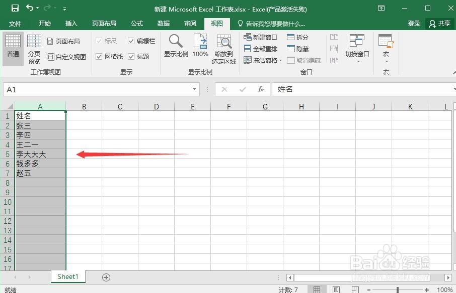Switch to Page Break Preview in status bar
Screen dimensions: 456x293
pyautogui.click(x=355, y=289)
